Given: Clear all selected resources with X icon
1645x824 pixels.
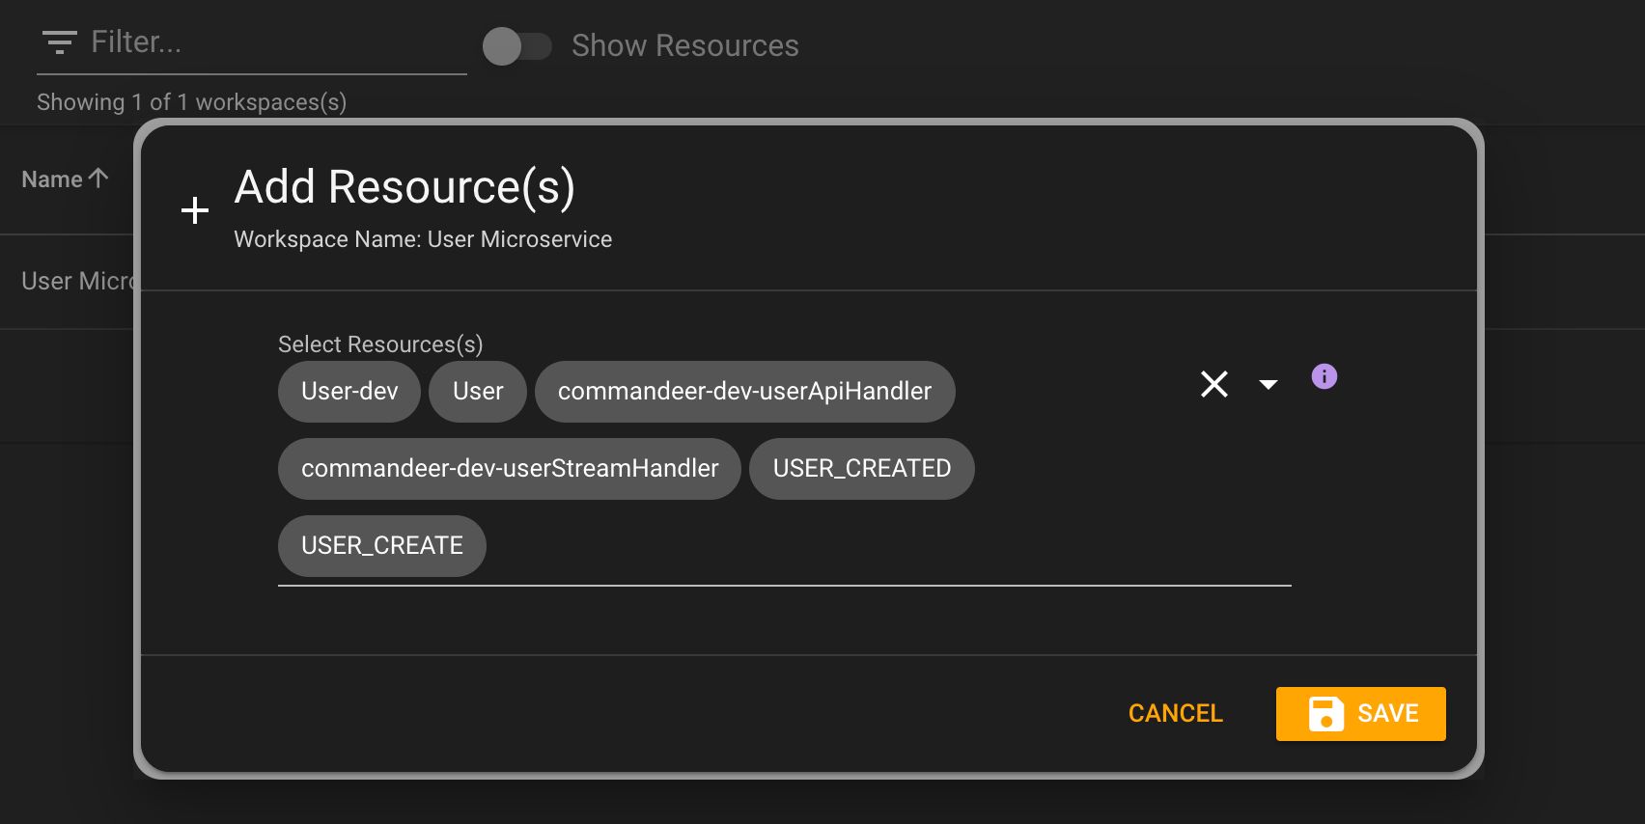Looking at the screenshot, I should 1214,384.
